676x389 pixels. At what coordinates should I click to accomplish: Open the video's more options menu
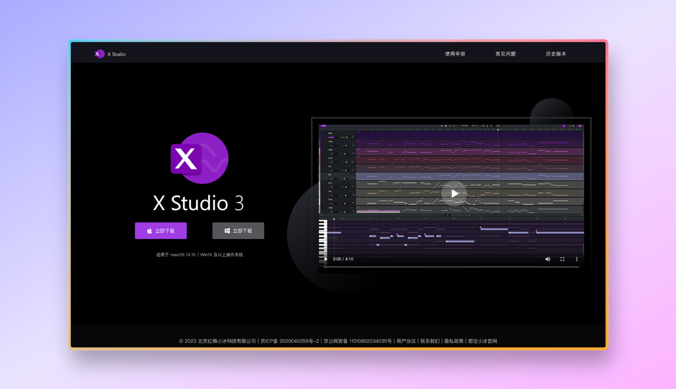[x=577, y=259]
